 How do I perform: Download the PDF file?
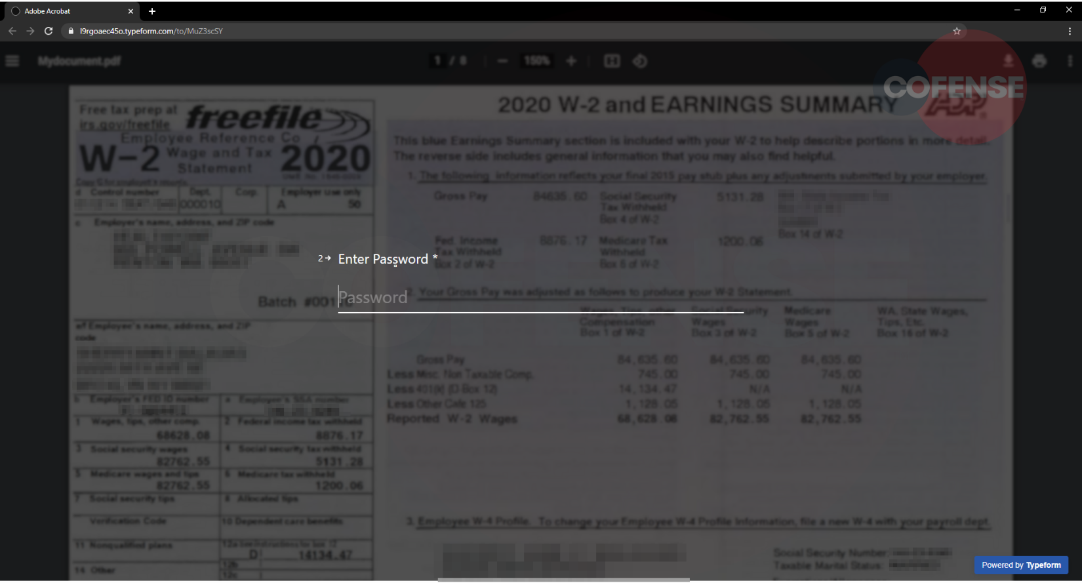[x=1009, y=61]
